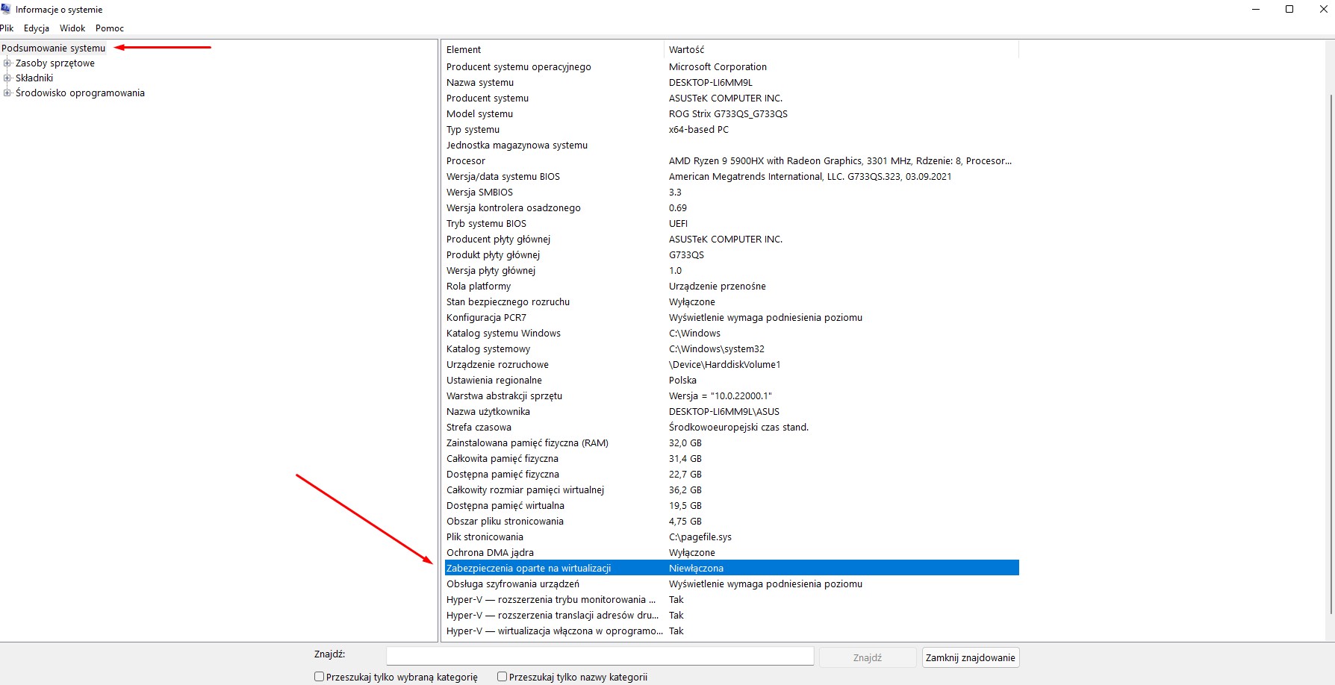
Task: Expand Środowisko oprogramowania tree node
Action: tap(7, 93)
